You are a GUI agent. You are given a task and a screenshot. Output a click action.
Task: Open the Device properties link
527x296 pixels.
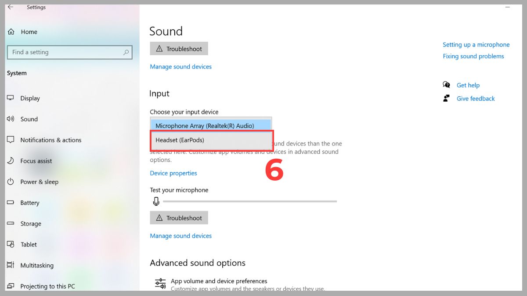(x=173, y=173)
